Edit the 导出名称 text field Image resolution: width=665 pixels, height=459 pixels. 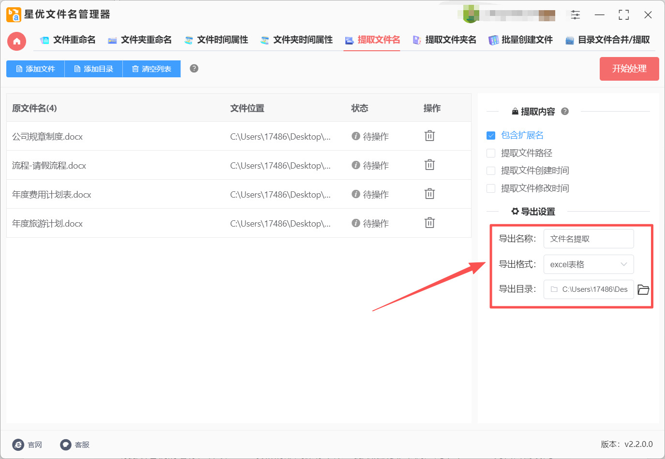(589, 239)
